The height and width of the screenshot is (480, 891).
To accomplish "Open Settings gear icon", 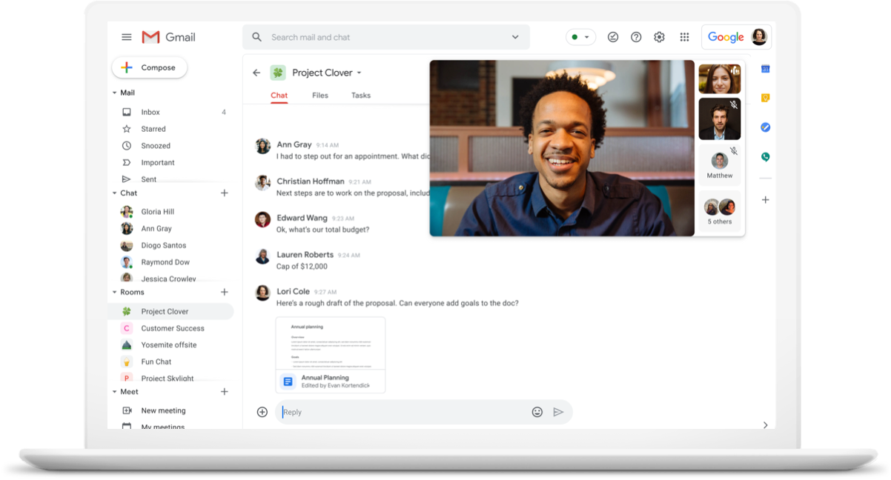I will click(659, 37).
